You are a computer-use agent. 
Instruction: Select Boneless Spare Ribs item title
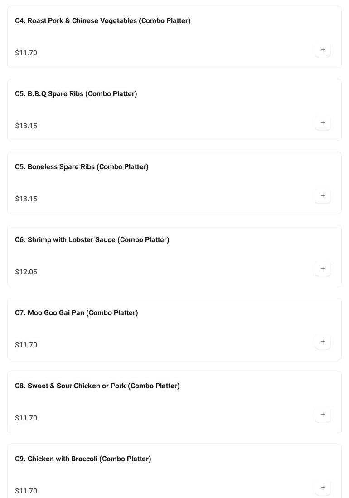82,167
